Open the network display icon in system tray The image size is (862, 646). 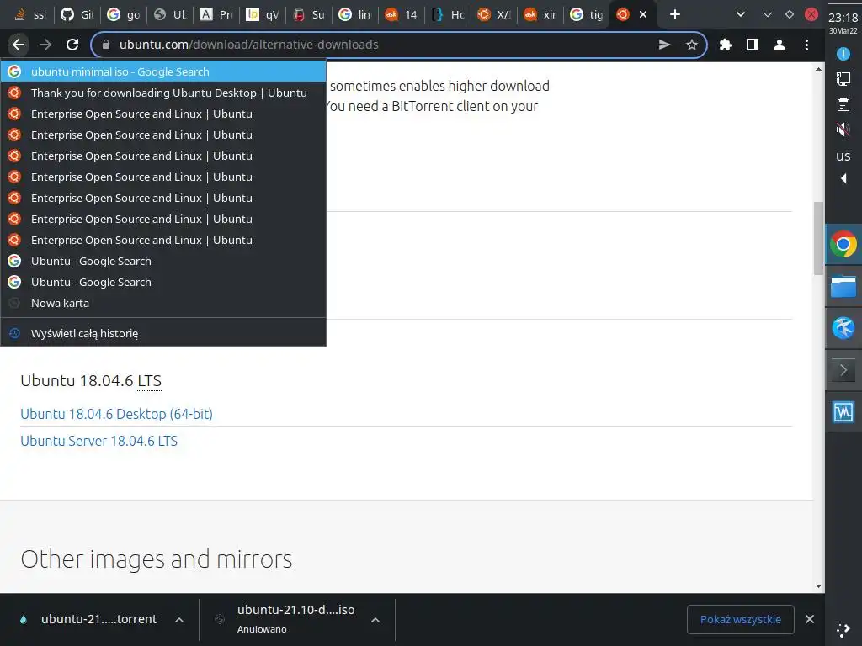click(843, 79)
